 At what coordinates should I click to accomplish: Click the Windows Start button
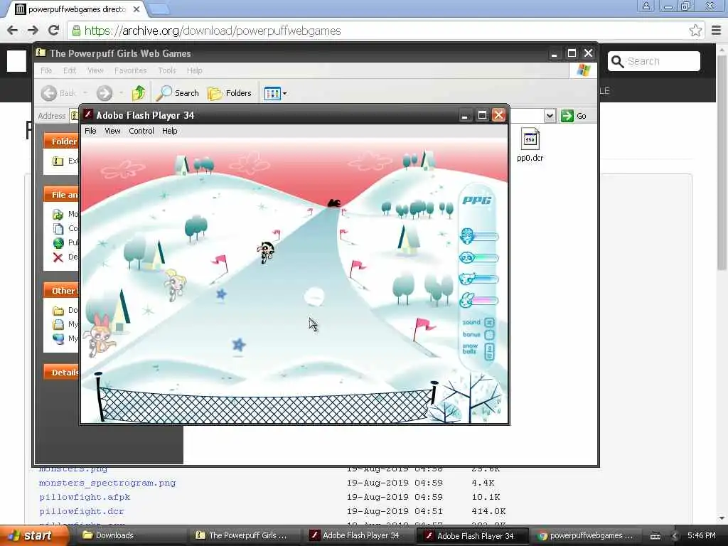[33, 536]
